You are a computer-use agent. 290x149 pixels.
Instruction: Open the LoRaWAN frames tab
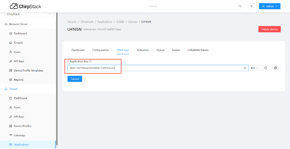(x=198, y=50)
